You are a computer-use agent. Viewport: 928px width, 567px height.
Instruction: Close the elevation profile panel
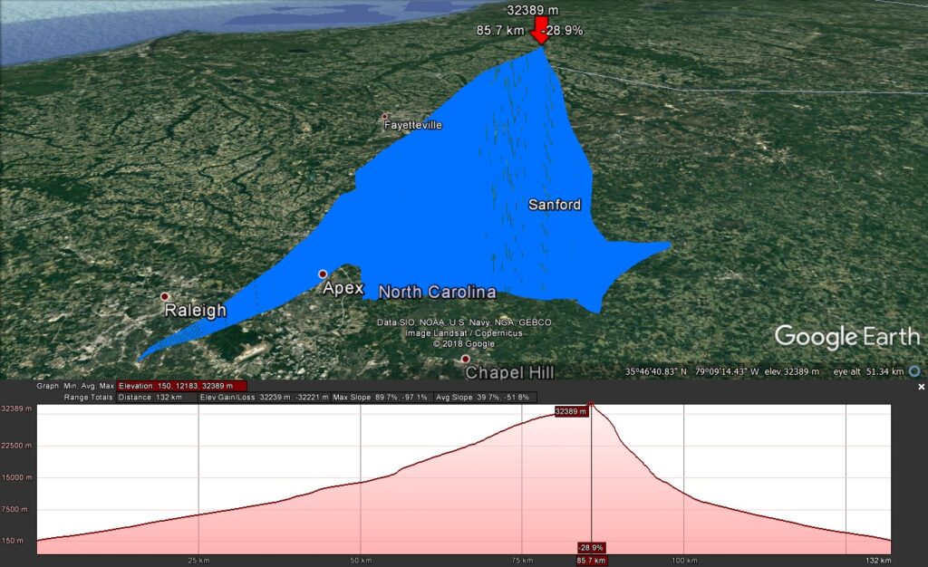point(921,387)
